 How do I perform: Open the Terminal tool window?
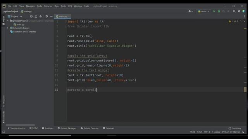108,128
